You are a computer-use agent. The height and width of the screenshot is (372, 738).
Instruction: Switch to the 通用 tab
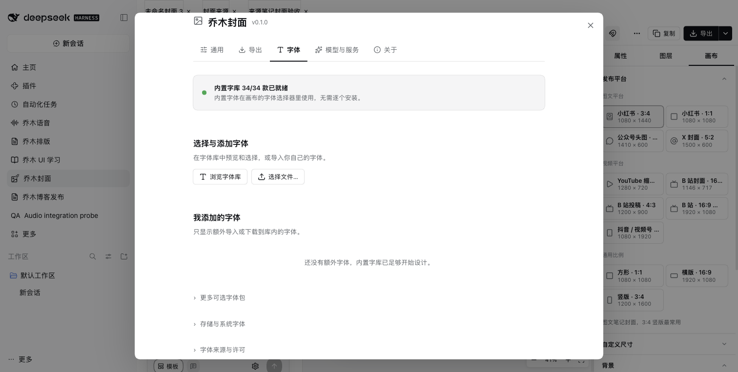coord(212,50)
